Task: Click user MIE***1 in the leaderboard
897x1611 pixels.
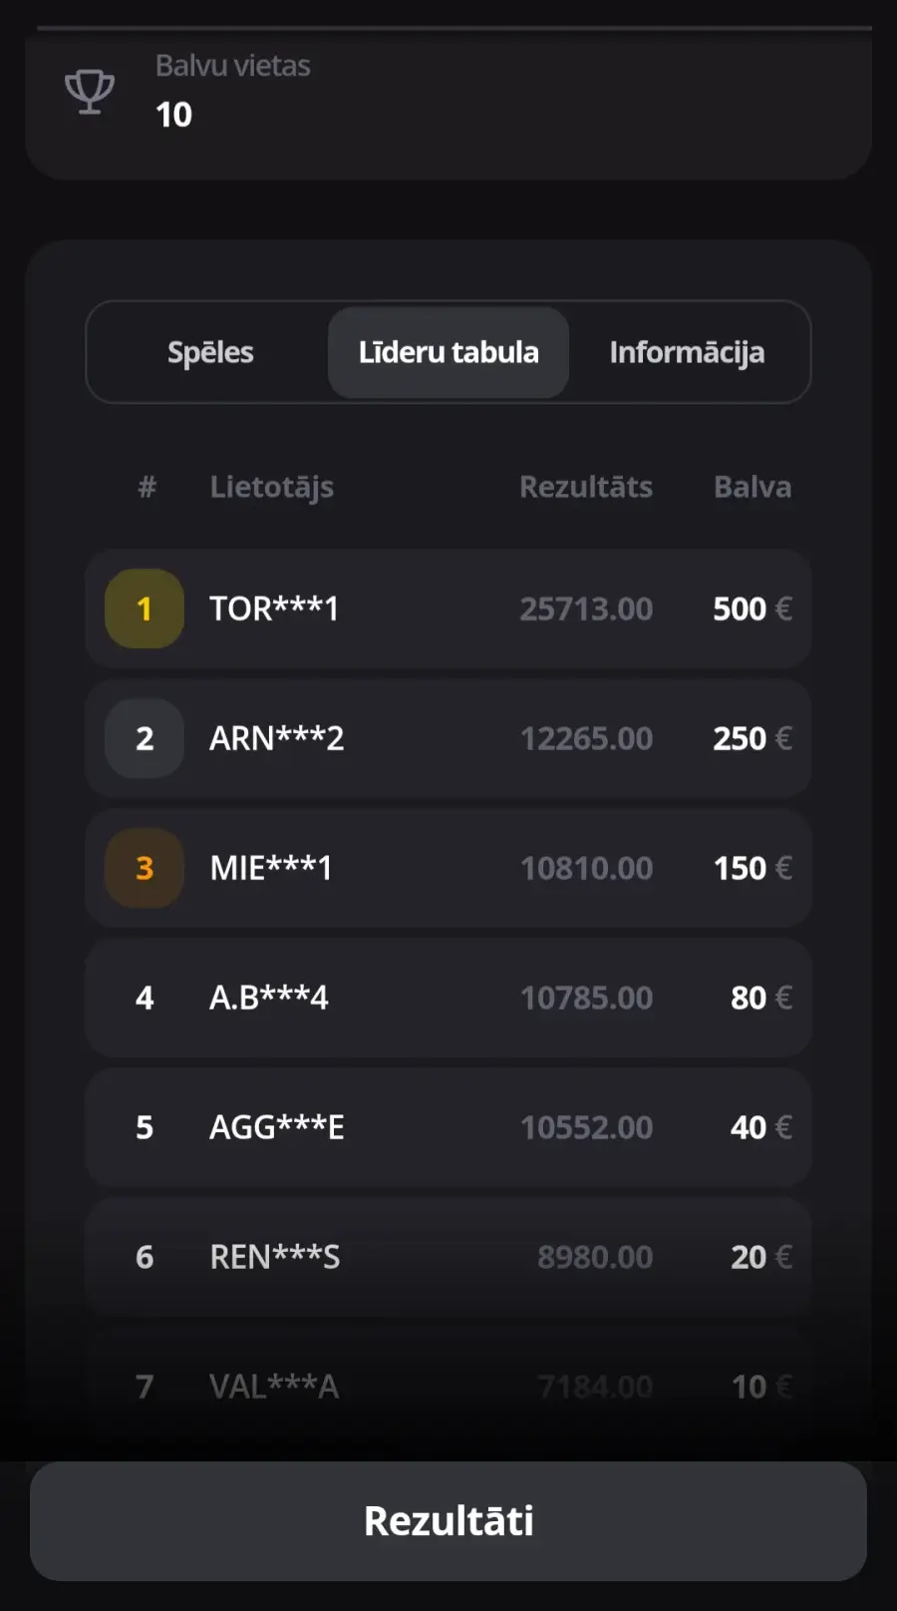Action: point(270,868)
